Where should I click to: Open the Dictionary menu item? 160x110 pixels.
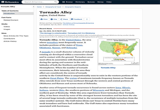click(80, 2)
